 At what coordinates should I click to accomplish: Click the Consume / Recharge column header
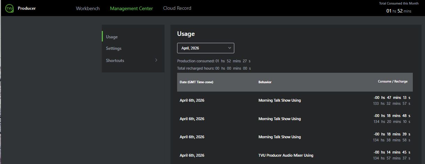pyautogui.click(x=393, y=81)
